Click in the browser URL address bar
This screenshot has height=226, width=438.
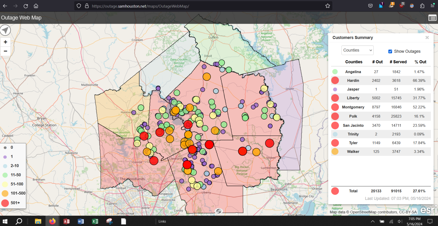click(x=203, y=6)
